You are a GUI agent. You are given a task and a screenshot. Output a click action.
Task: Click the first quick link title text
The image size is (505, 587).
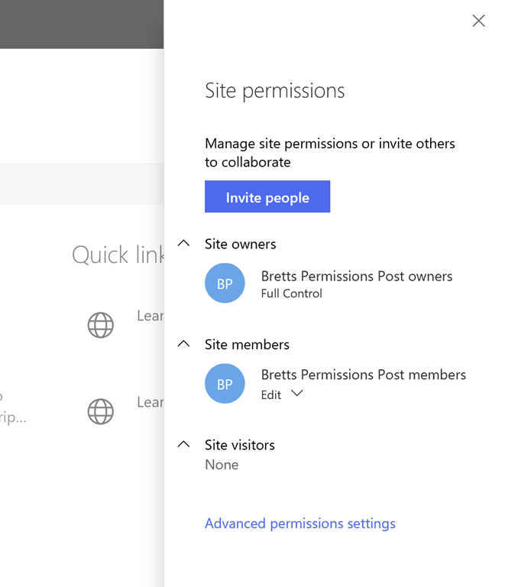[151, 316]
